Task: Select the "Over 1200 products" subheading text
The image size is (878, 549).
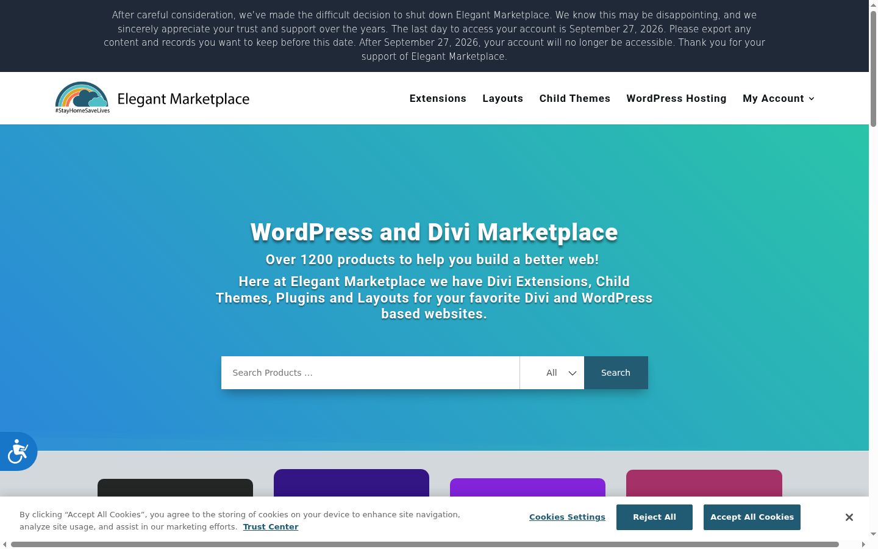Action: point(432,260)
